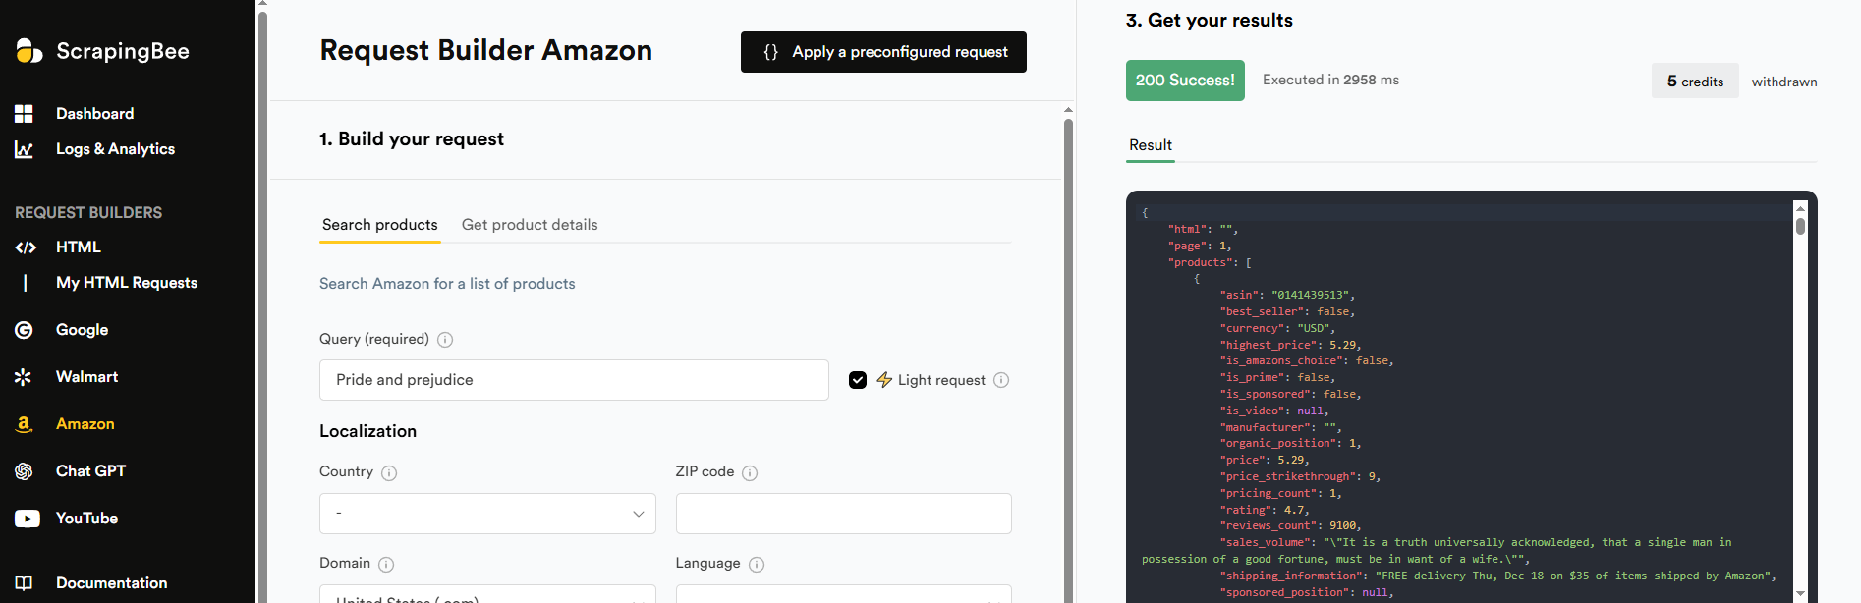Screen dimensions: 1861x603
Task: Click the ScrapingBee logo icon
Action: (28, 51)
